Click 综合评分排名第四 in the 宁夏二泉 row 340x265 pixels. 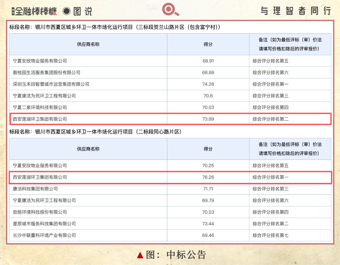pyautogui.click(x=270, y=107)
